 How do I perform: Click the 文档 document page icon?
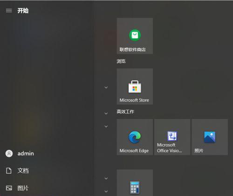[9, 171]
